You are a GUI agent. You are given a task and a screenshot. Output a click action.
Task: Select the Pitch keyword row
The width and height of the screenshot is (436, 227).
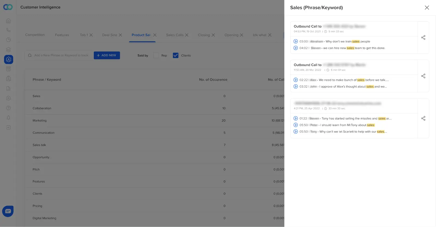(155, 169)
